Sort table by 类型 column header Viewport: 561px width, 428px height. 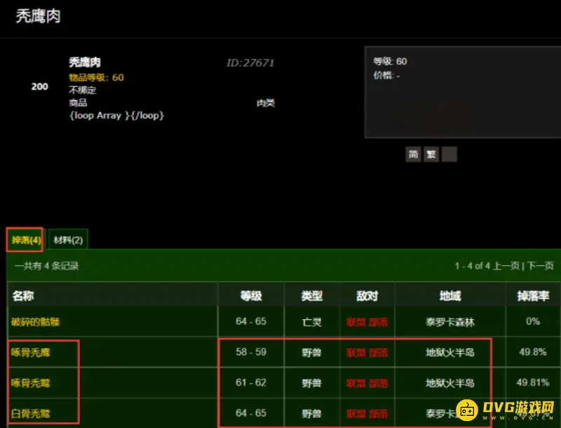tap(312, 296)
